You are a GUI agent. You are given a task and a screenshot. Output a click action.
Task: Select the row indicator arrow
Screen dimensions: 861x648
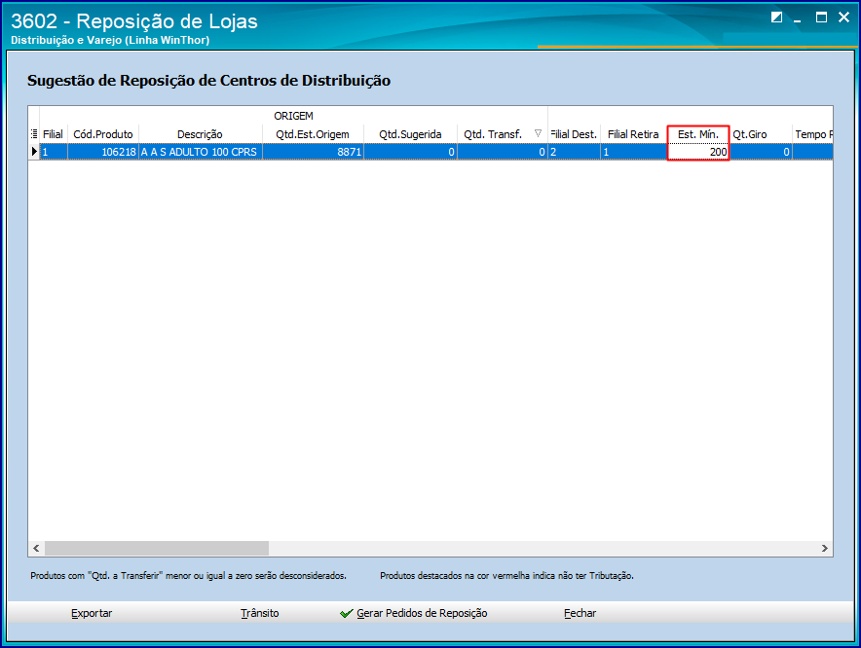point(34,152)
